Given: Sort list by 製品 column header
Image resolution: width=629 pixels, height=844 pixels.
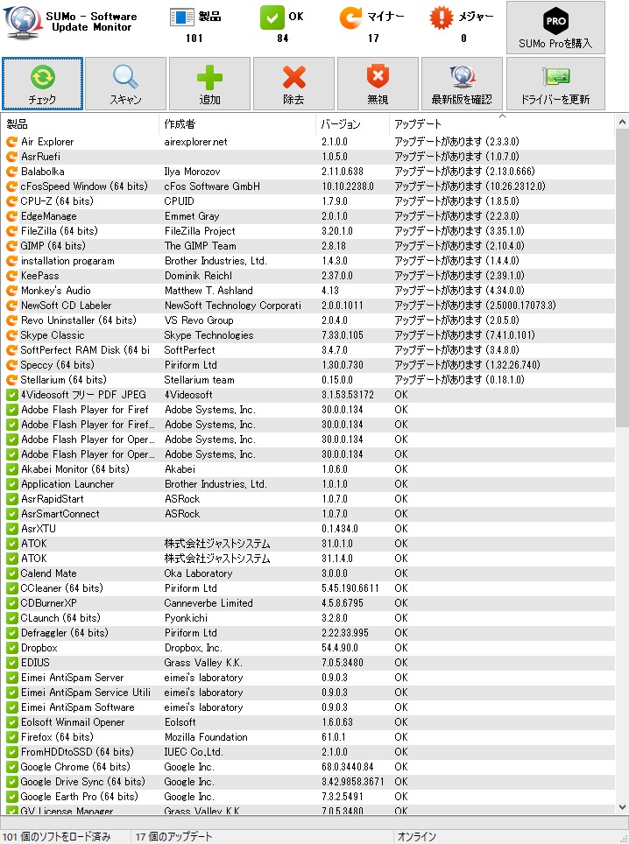Looking at the screenshot, I should pos(81,124).
